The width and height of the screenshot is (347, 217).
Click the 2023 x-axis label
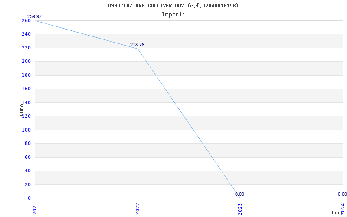point(240,209)
